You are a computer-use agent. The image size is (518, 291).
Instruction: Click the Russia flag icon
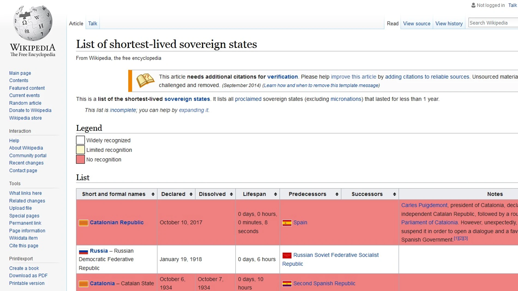click(x=83, y=251)
